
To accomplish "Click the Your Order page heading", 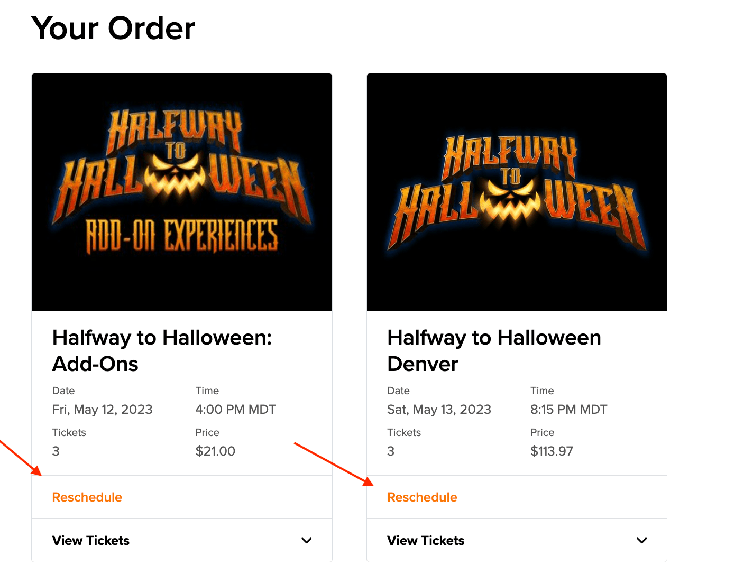I will pos(114,29).
